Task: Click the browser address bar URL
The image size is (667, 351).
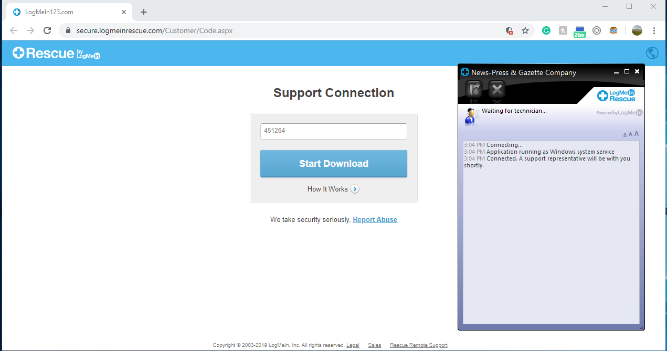Action: click(x=154, y=30)
